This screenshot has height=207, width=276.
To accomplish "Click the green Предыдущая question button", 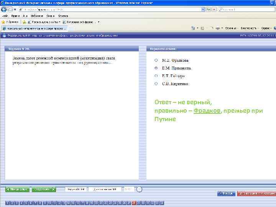I will coord(17,189).
